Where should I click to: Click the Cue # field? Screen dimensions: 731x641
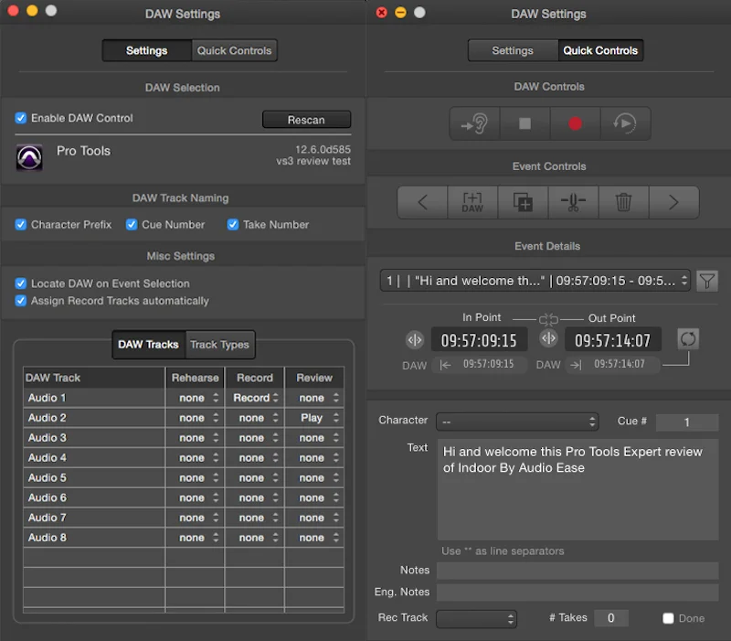687,422
